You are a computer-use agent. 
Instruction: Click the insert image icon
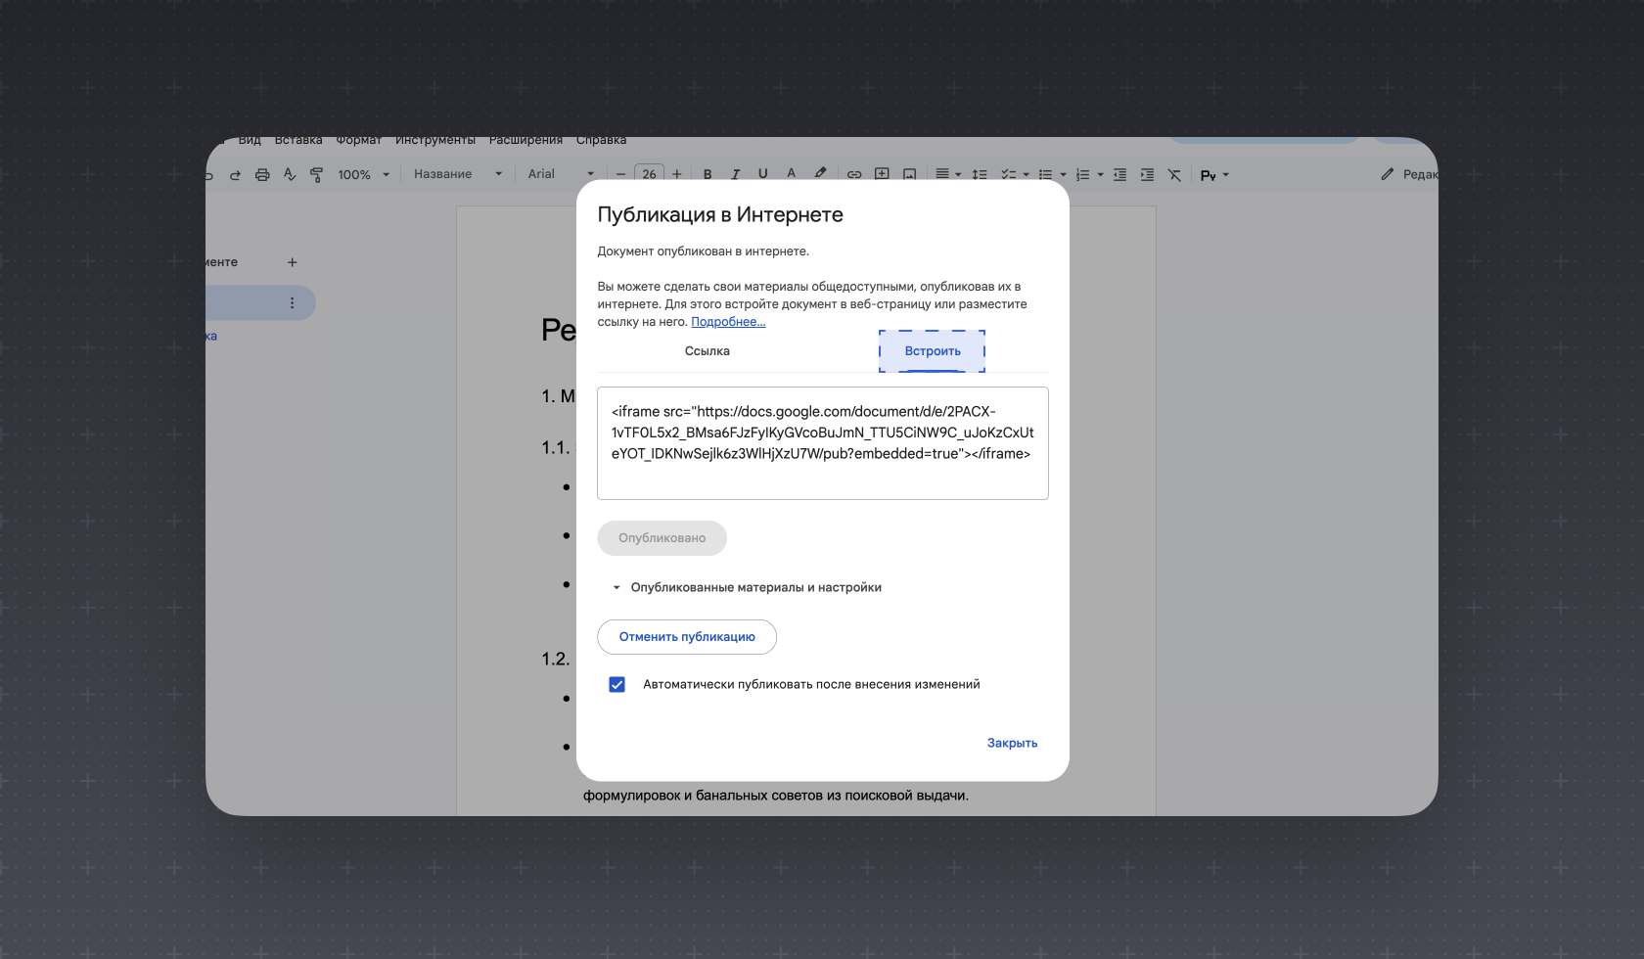909,174
